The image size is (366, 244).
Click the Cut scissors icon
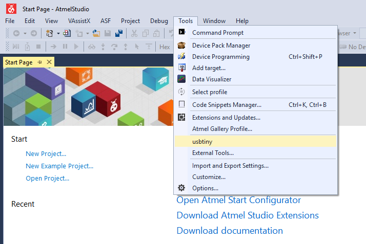[134, 33]
